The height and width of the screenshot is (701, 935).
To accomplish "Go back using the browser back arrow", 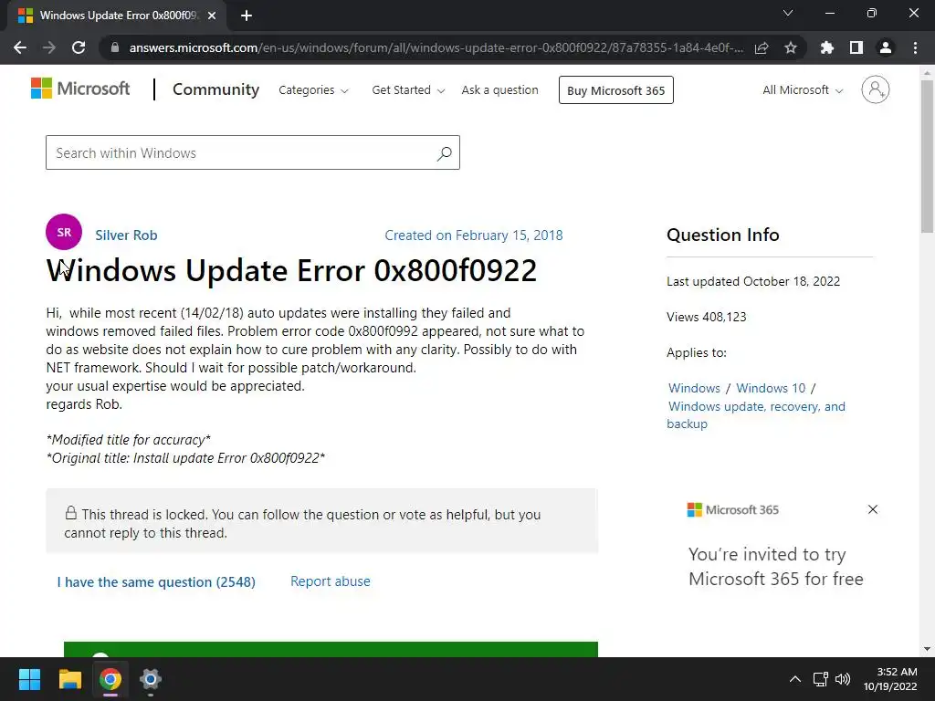I will (x=20, y=47).
